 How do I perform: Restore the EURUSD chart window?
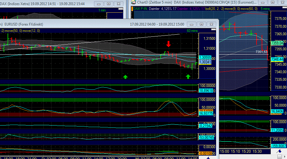[201, 24]
